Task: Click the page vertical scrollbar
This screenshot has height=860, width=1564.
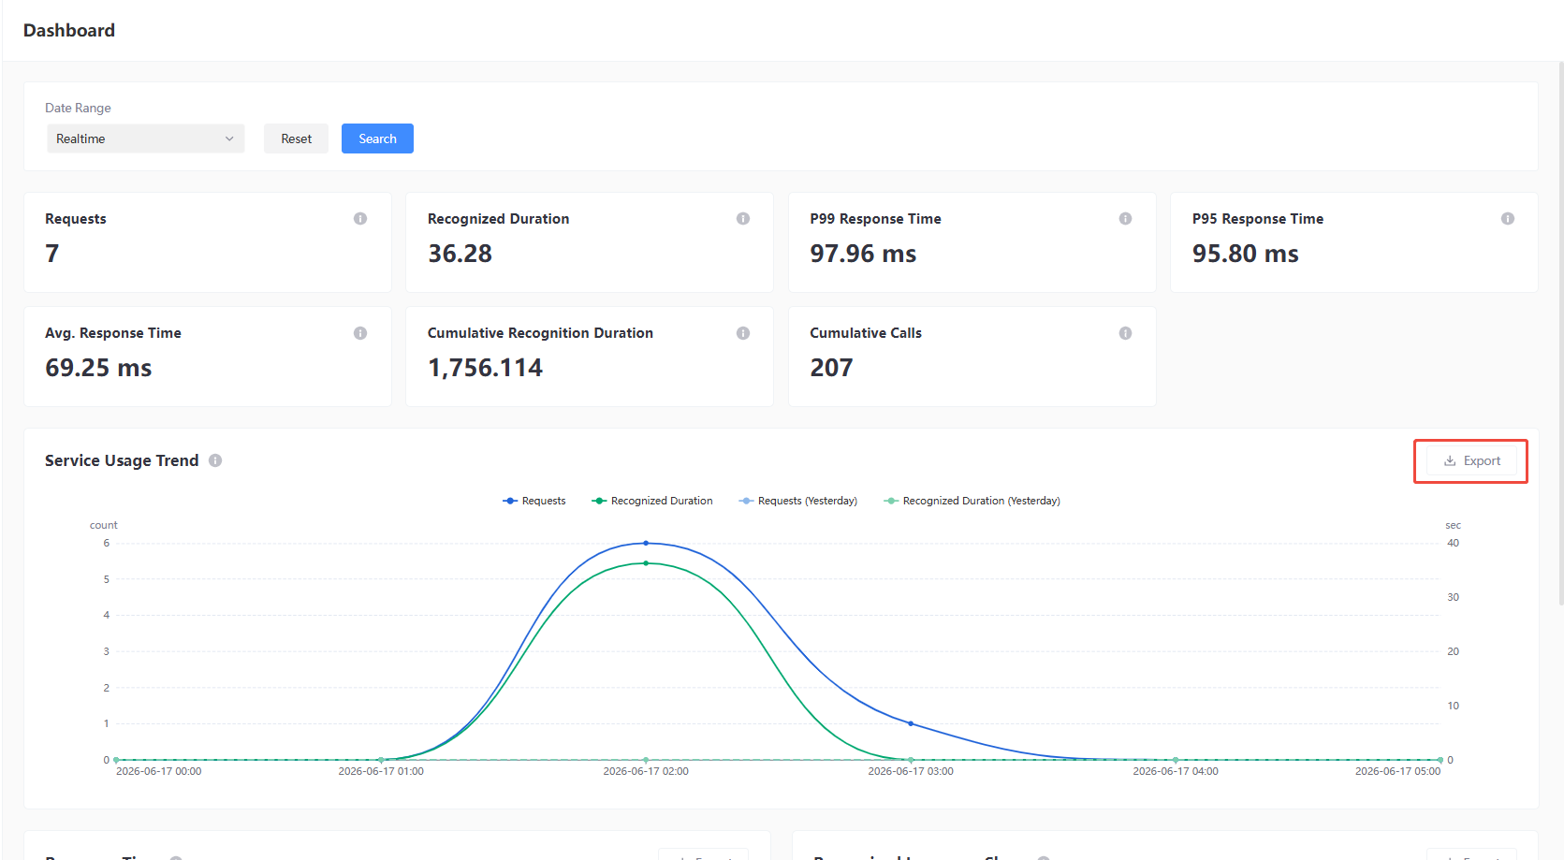Action: pyautogui.click(x=1560, y=333)
